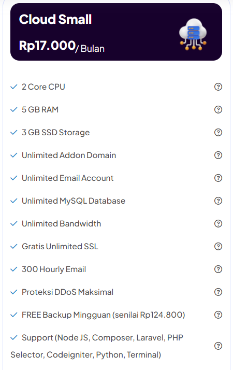Screen dimensions: 233x370
Task: Click the question mark next to 3 GB SSD Storage
Action: click(218, 132)
